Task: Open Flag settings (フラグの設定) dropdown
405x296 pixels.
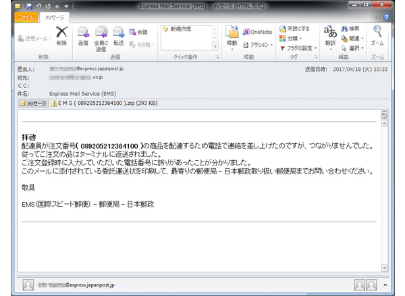Action: (x=298, y=48)
